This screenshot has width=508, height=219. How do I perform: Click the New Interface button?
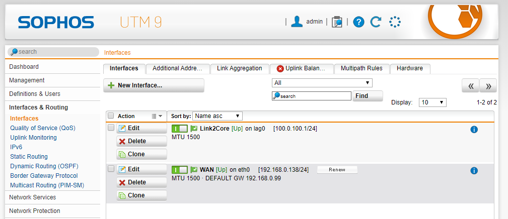[154, 85]
